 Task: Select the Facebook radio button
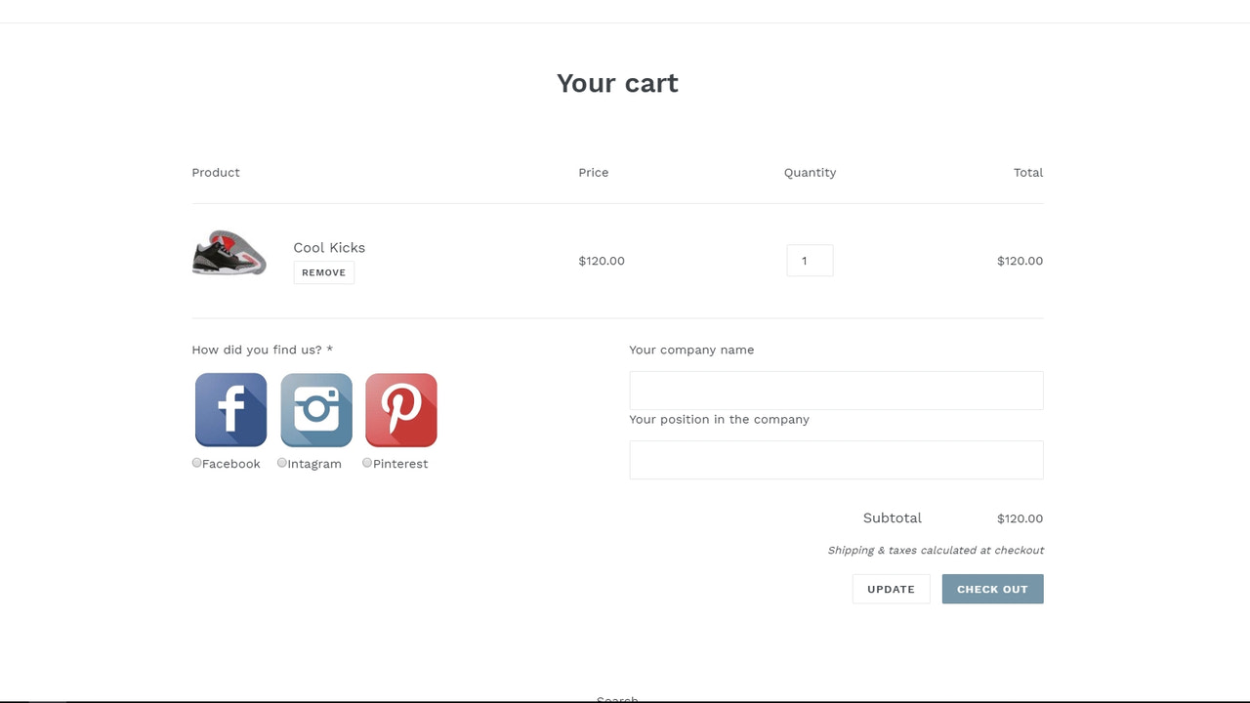pyautogui.click(x=196, y=462)
